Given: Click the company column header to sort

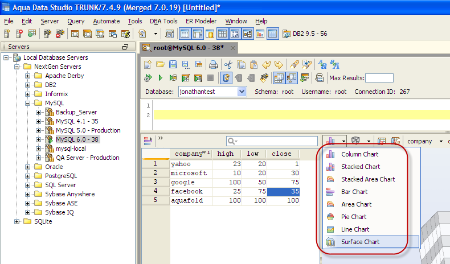Looking at the screenshot, I should 191,154.
